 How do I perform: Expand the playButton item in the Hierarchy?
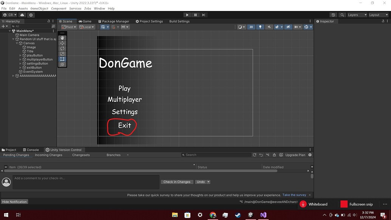(x=20, y=55)
